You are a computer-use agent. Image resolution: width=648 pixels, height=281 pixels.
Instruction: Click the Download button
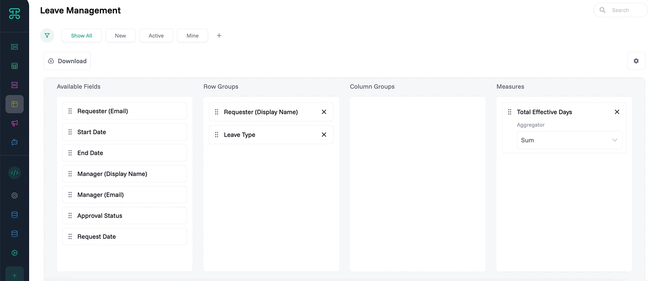tap(67, 61)
